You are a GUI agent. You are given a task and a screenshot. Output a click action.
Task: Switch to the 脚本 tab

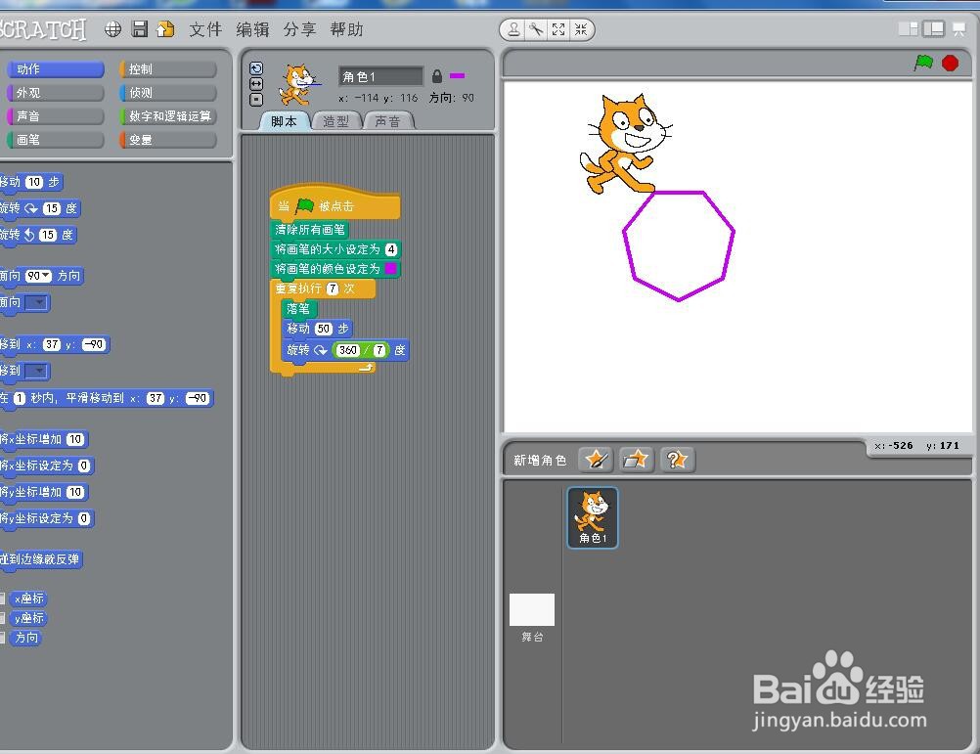285,121
